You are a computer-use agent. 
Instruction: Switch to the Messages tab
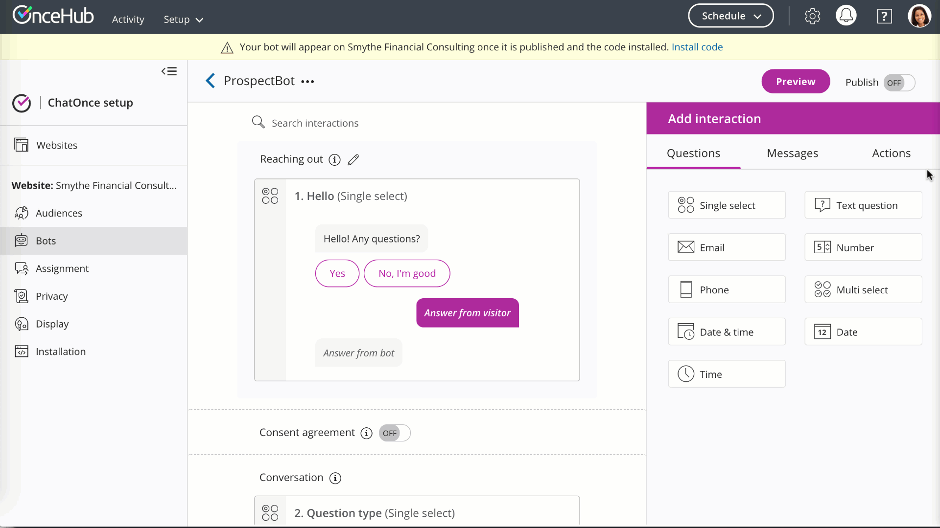coord(792,154)
